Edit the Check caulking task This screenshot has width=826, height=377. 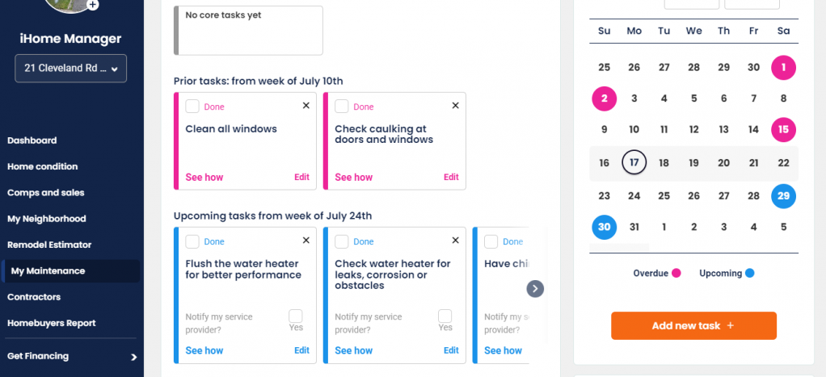[x=451, y=178]
